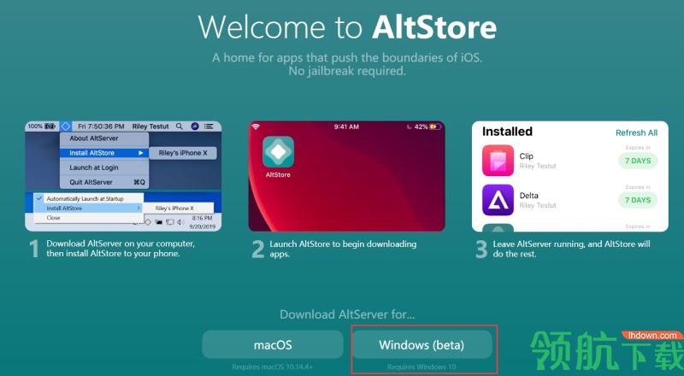The image size is (684, 376).
Task: Click the Windows tray clock 8:16 PM
Action: click(202, 218)
